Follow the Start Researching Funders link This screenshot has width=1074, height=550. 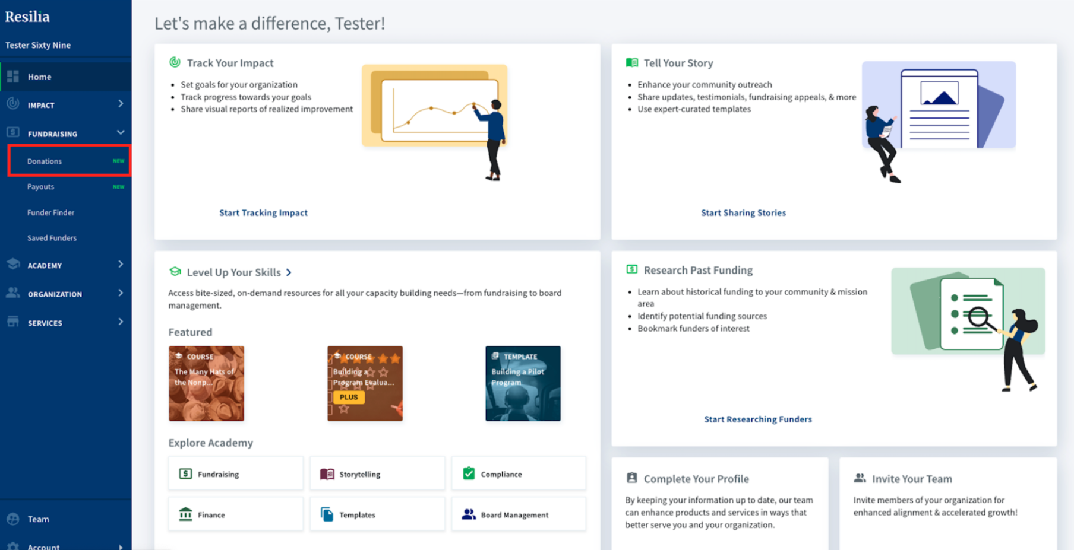(757, 419)
